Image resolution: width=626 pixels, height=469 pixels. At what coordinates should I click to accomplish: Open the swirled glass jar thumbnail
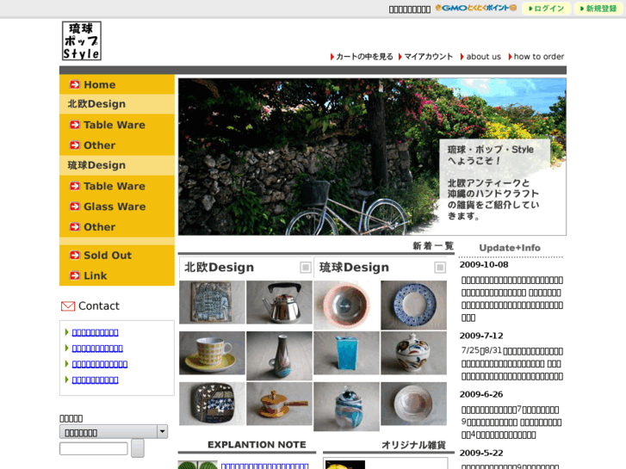tap(346, 406)
